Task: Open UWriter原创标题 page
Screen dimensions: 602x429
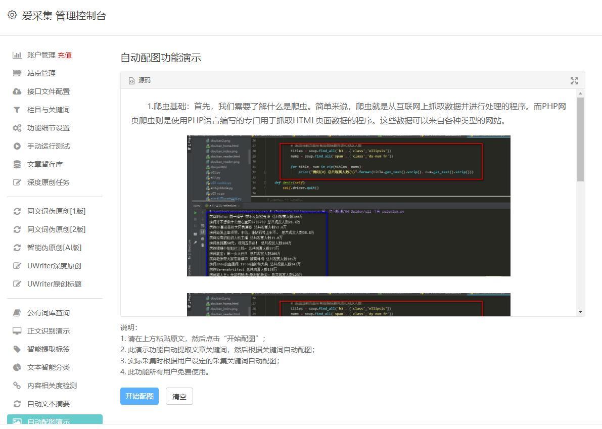Action: pos(54,284)
